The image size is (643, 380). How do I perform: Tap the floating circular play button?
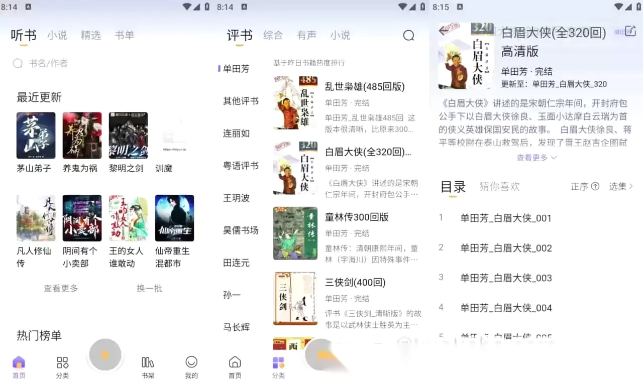(105, 354)
